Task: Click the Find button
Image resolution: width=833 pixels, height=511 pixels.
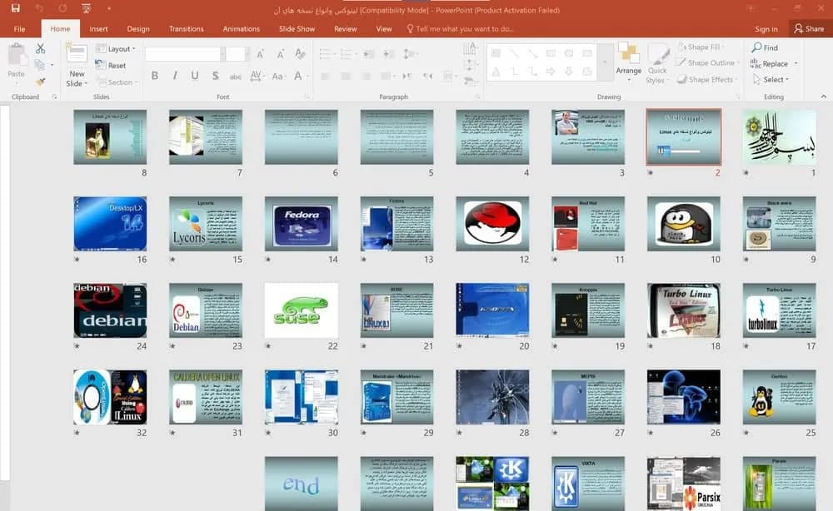Action: tap(765, 47)
